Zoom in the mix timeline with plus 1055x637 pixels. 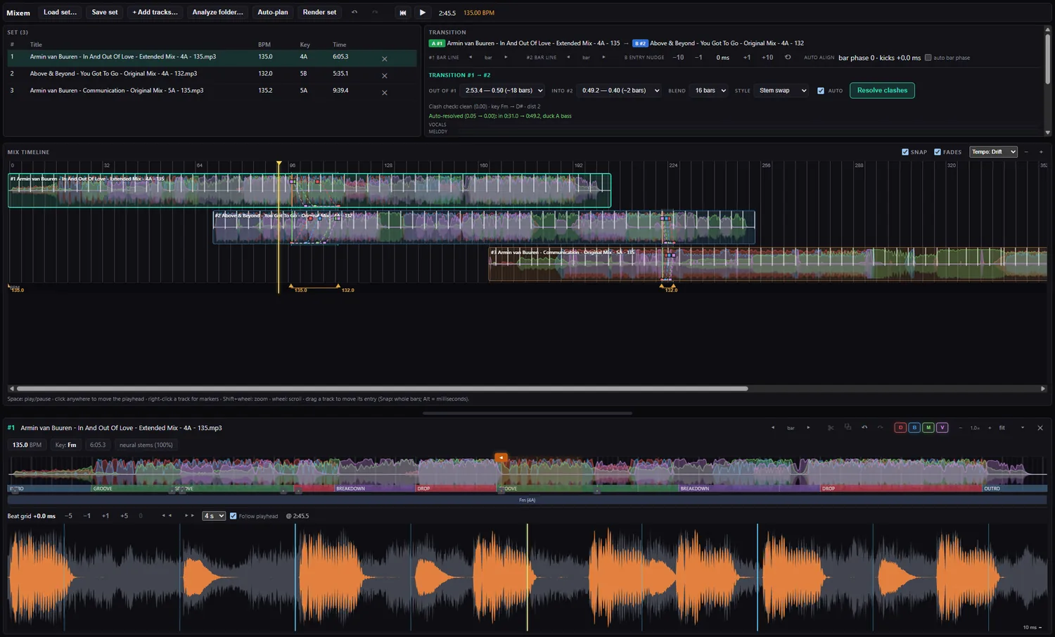coord(1042,152)
